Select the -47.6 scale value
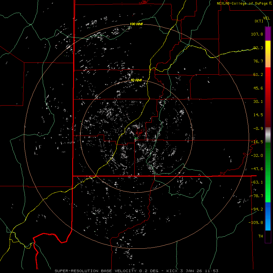Viewport: 273px width, 273px height. coord(257,169)
